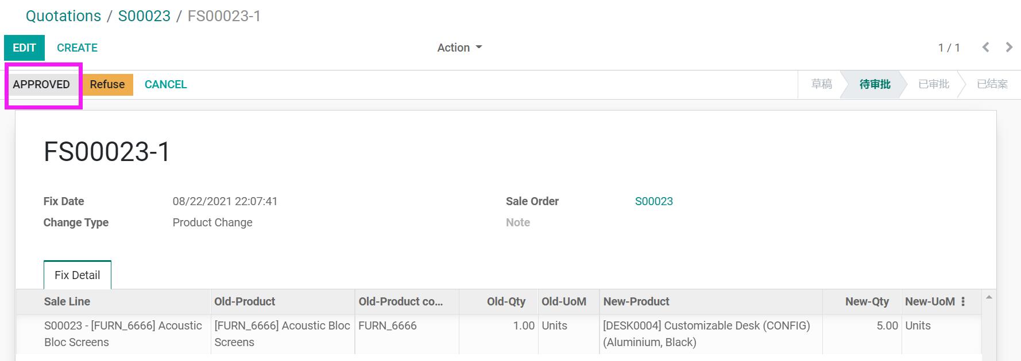Viewport: 1021px width, 361px height.
Task: Open the Acoustic Bloc Screens sale line row
Action: pyautogui.click(x=500, y=333)
